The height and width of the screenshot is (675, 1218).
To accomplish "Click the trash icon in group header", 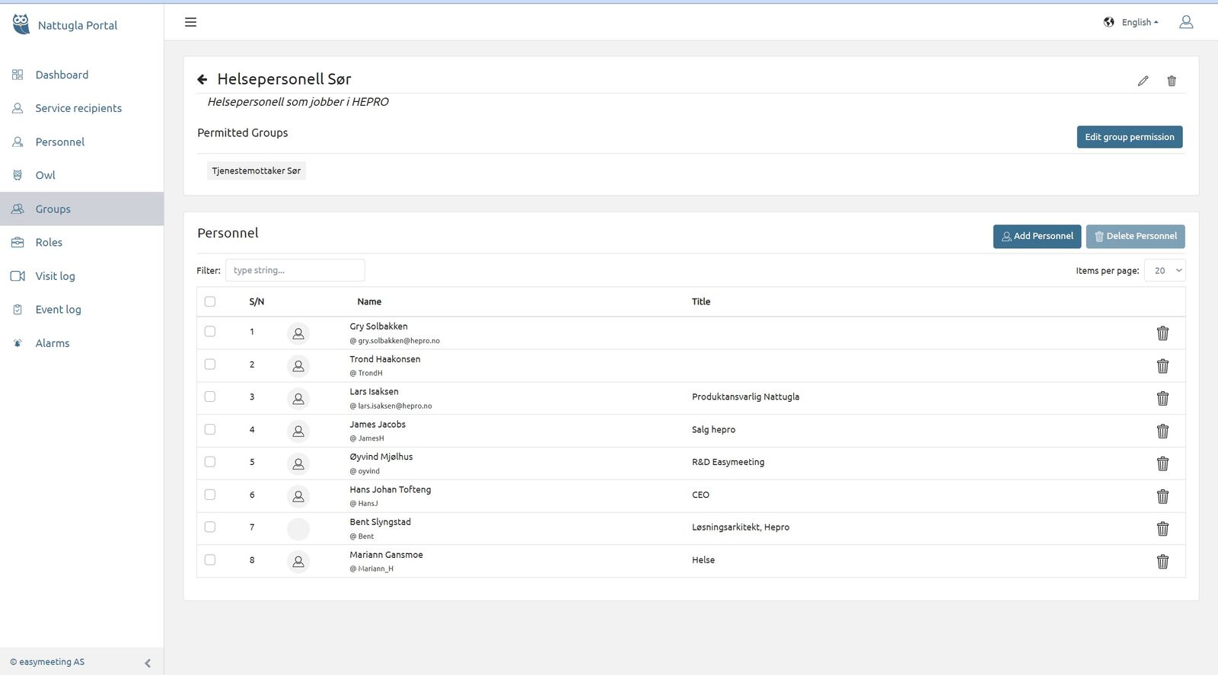I will [x=1172, y=81].
